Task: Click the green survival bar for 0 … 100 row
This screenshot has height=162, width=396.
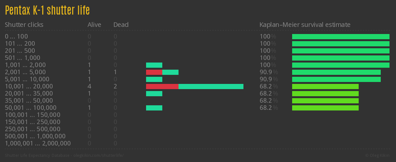Action: pos(340,37)
